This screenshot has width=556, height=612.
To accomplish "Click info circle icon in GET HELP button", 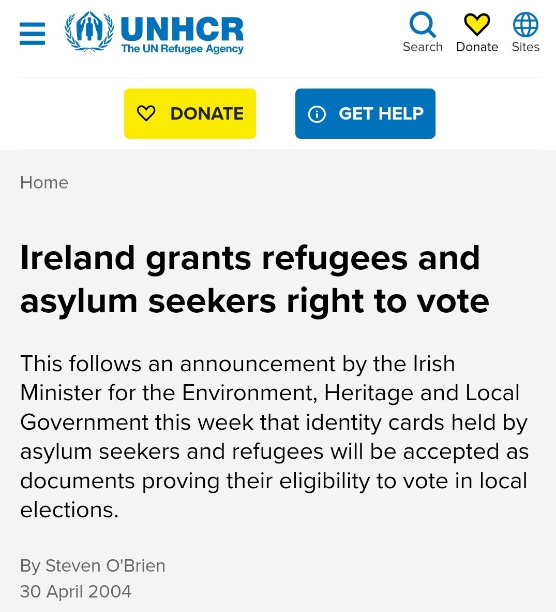I will (317, 114).
